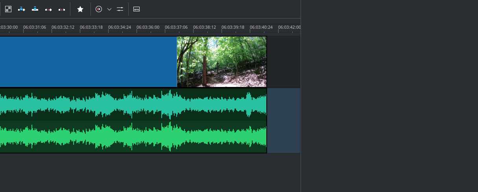The image size is (478, 192).
Task: Open the favorite effects star
Action: point(80,9)
